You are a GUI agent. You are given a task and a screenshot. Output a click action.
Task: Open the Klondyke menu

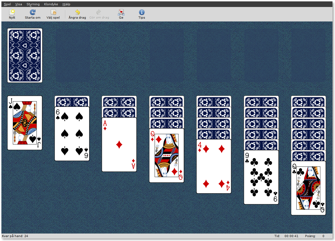[51, 4]
